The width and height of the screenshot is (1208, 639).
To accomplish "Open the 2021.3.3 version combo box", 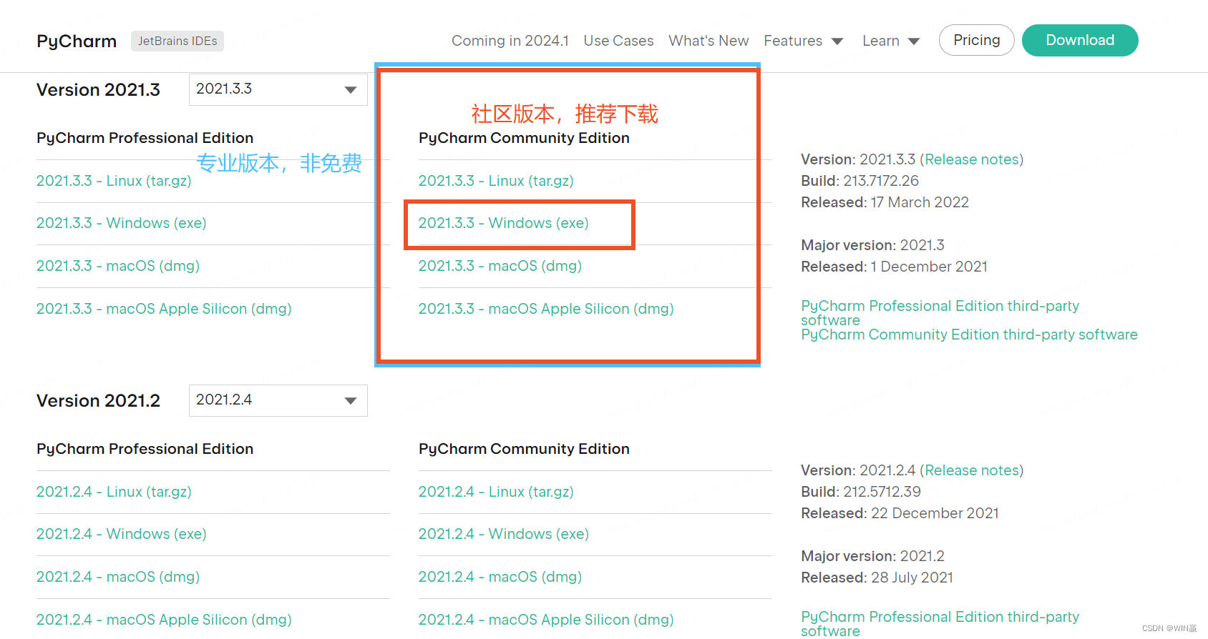I will point(278,89).
